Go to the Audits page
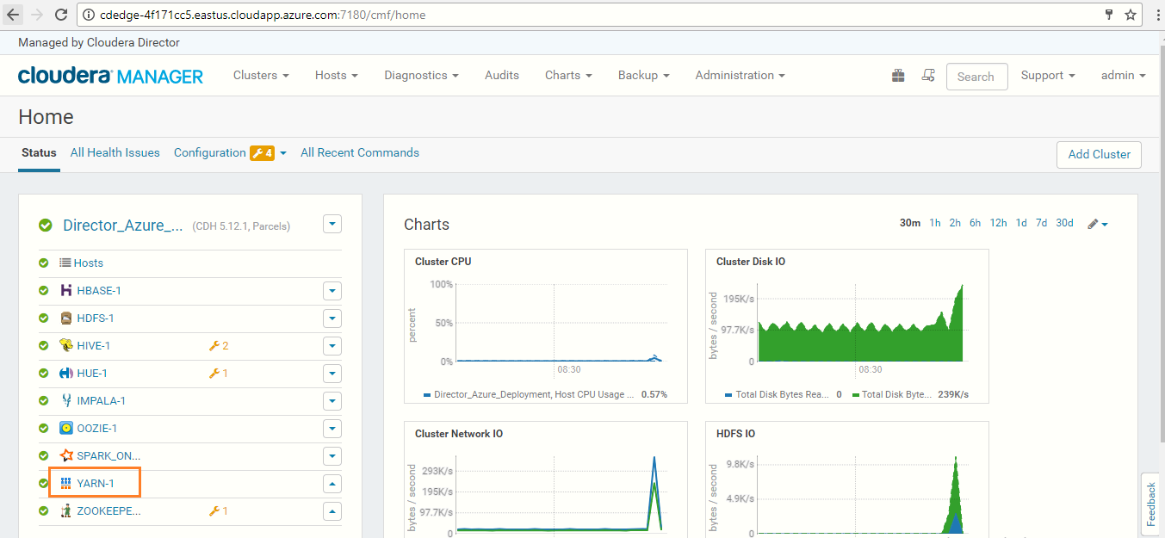 (x=502, y=75)
